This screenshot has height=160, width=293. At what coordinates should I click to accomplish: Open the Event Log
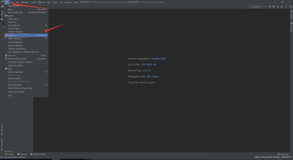(x=283, y=154)
